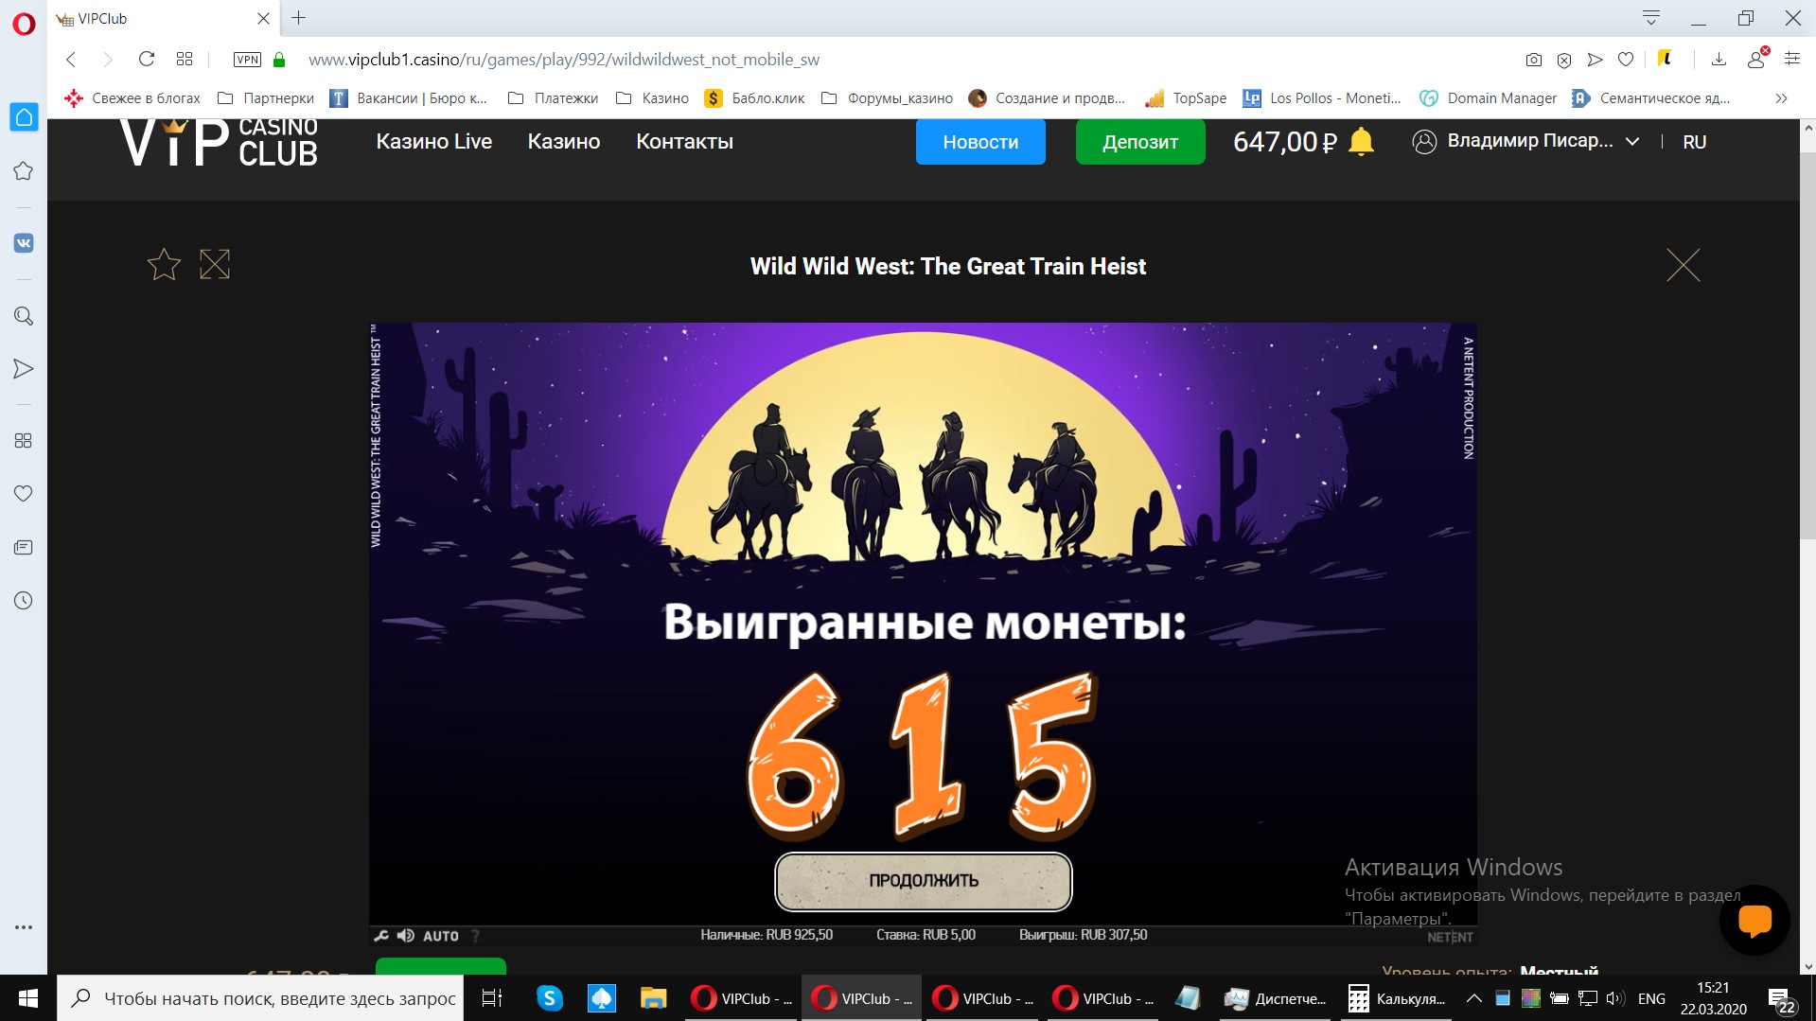Image resolution: width=1816 pixels, height=1021 pixels.
Task: Open the TopSape bookmark
Action: coord(1186,98)
